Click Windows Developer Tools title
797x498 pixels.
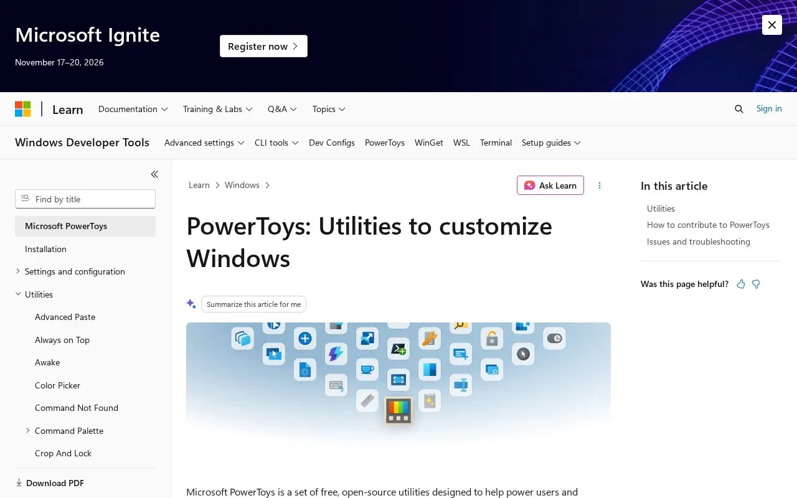[82, 143]
